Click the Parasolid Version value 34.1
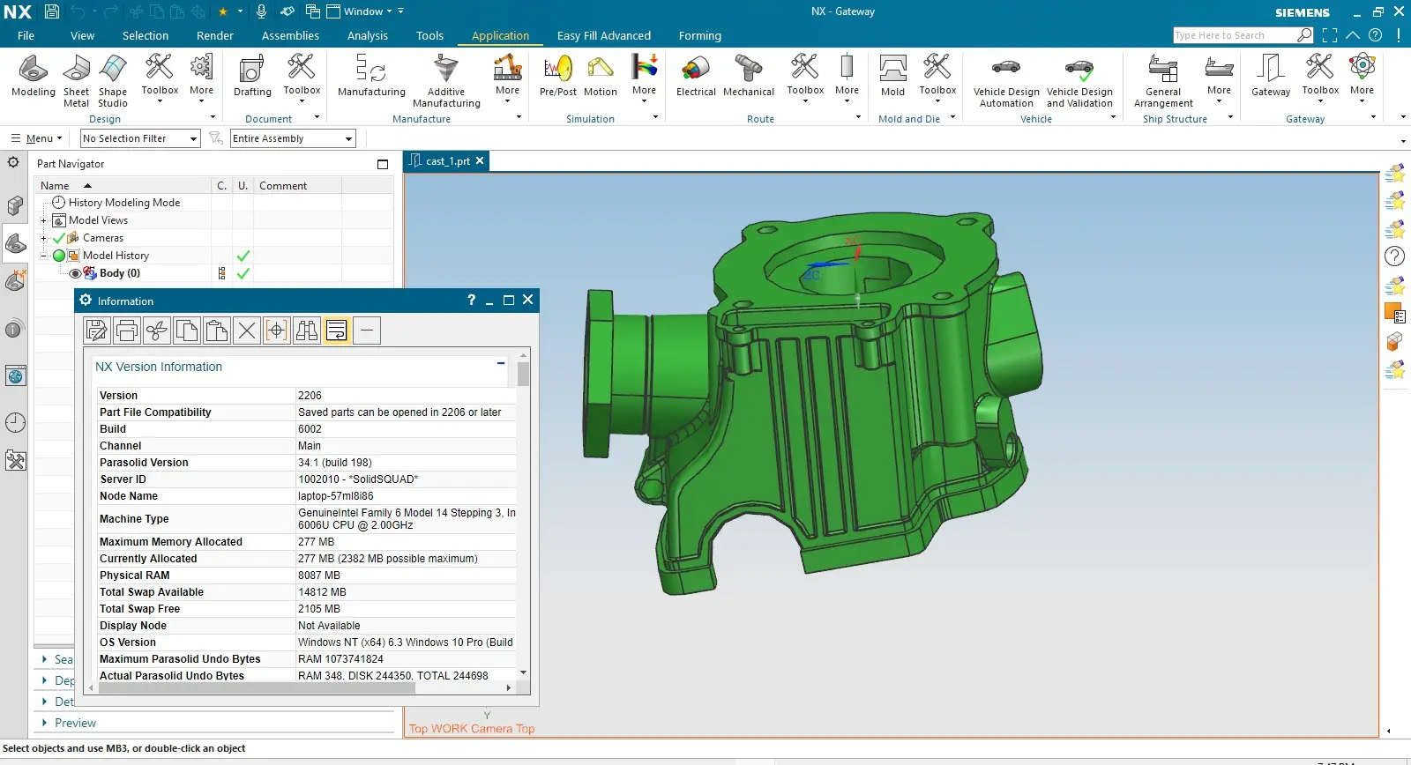The image size is (1411, 765). 335,463
